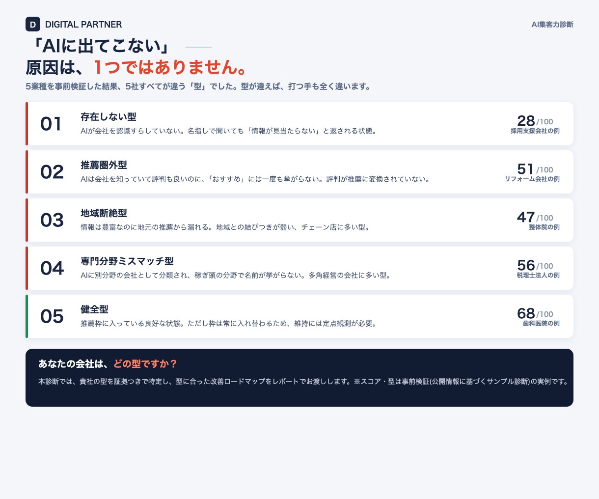Click the number 04

coord(52,269)
